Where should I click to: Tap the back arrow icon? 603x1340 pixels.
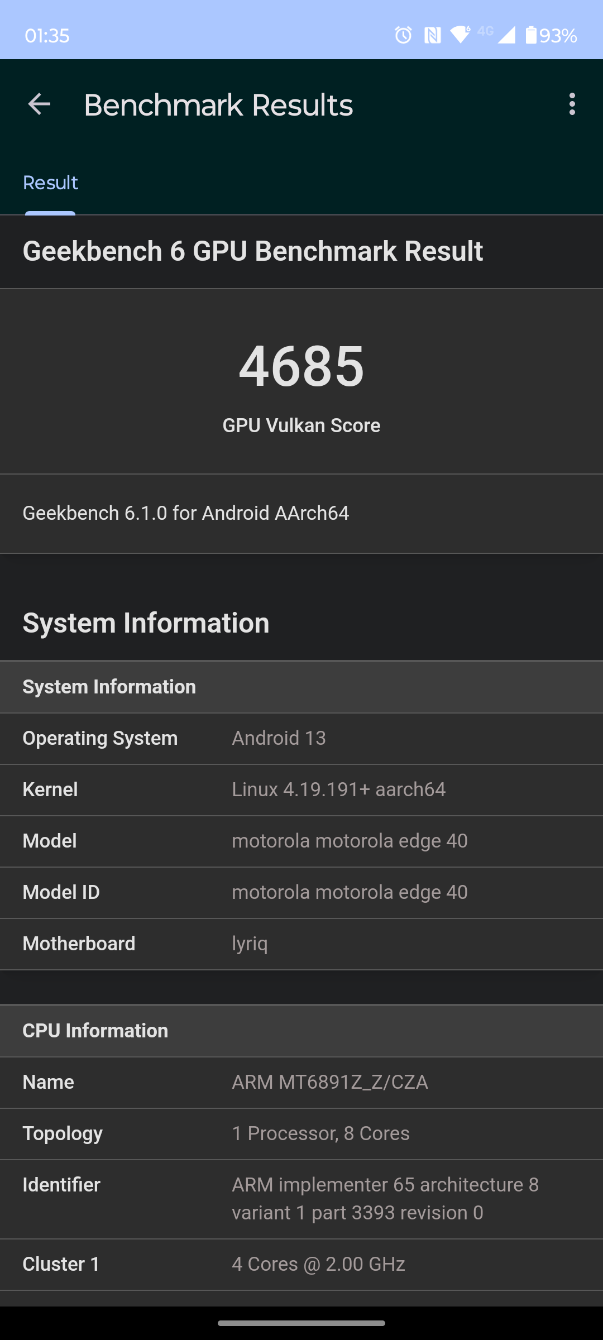point(39,104)
